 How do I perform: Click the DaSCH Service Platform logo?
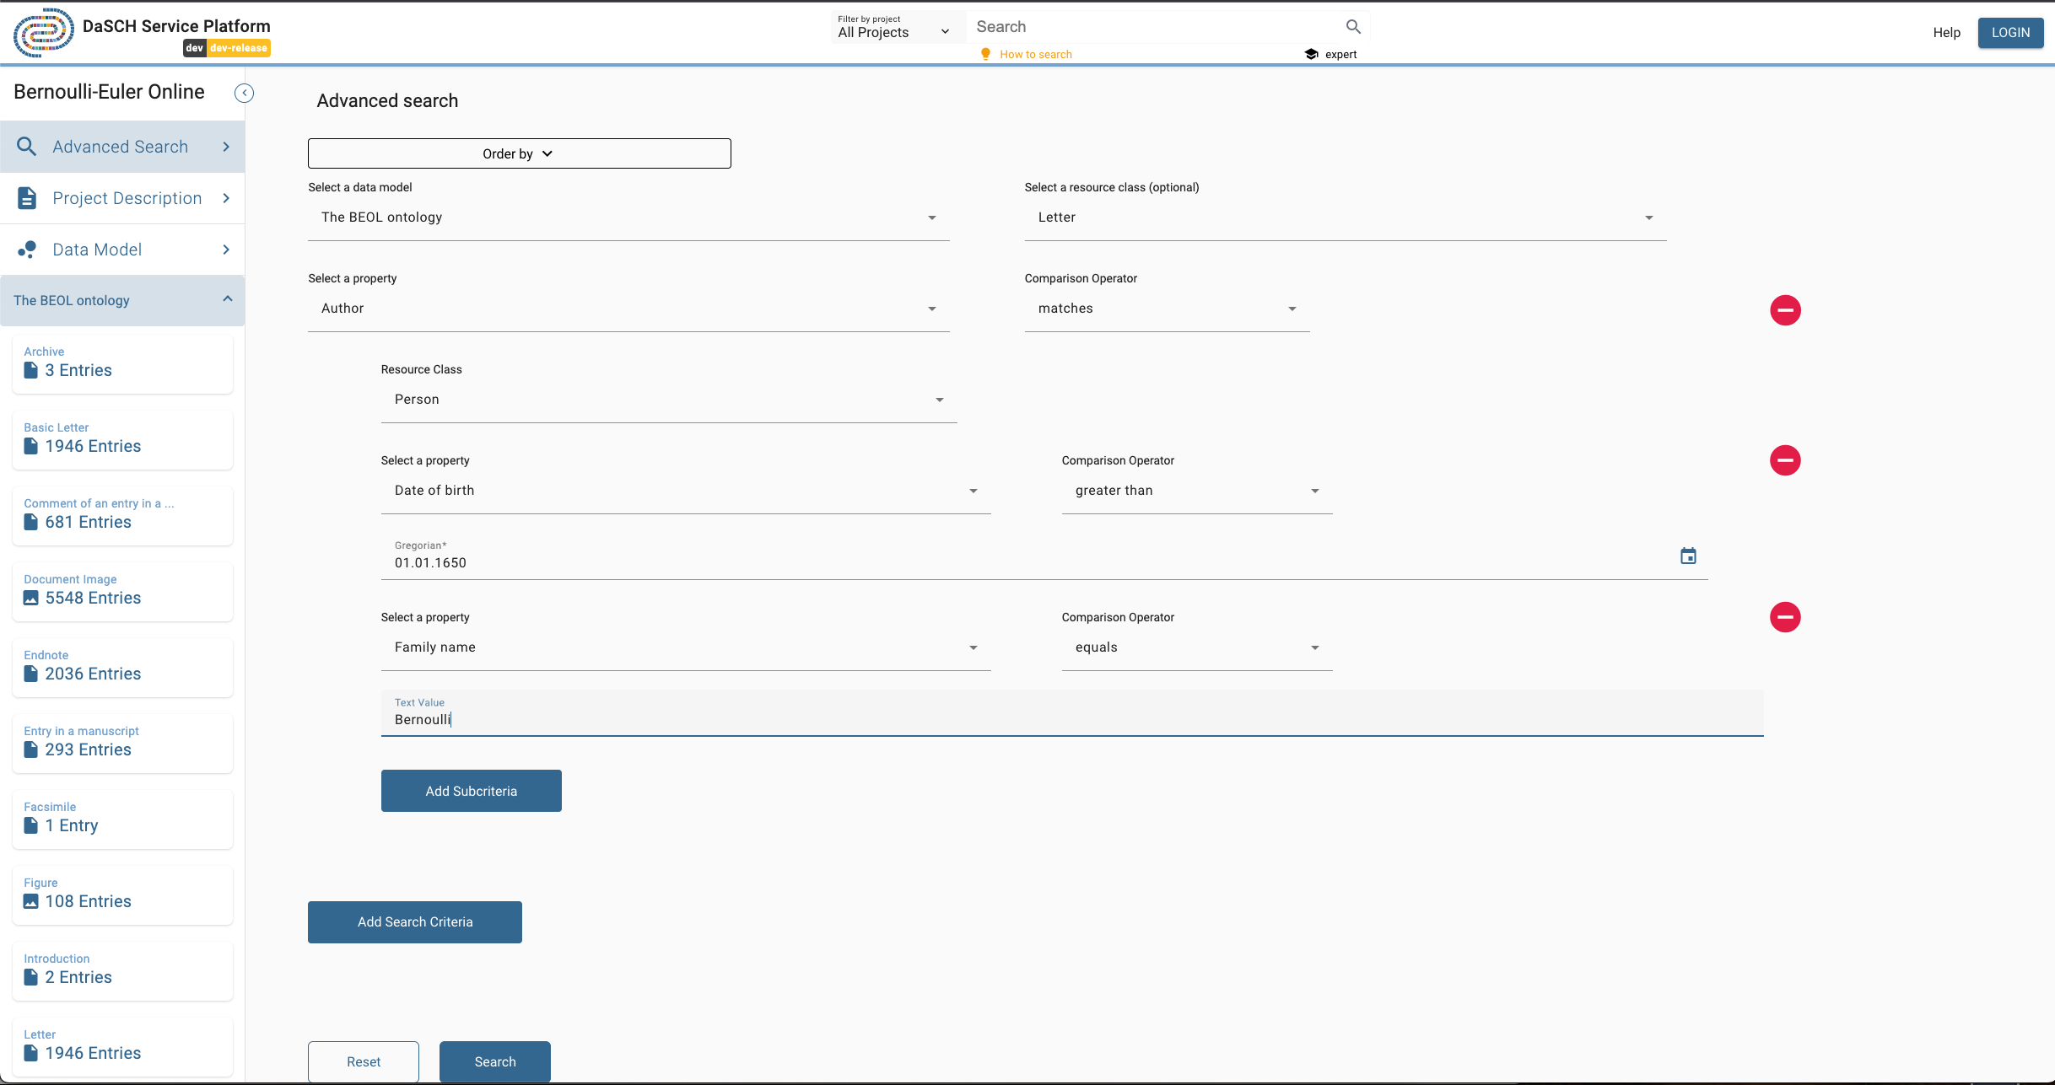pyautogui.click(x=44, y=33)
